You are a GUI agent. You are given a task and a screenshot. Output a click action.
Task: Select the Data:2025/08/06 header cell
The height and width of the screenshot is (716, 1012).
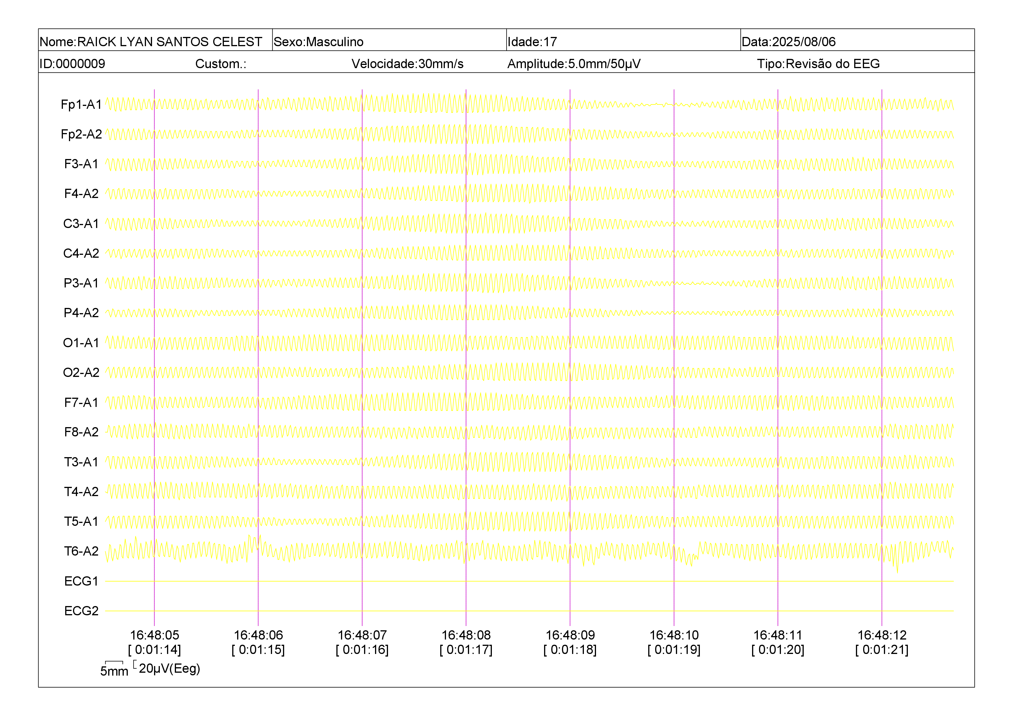point(857,40)
